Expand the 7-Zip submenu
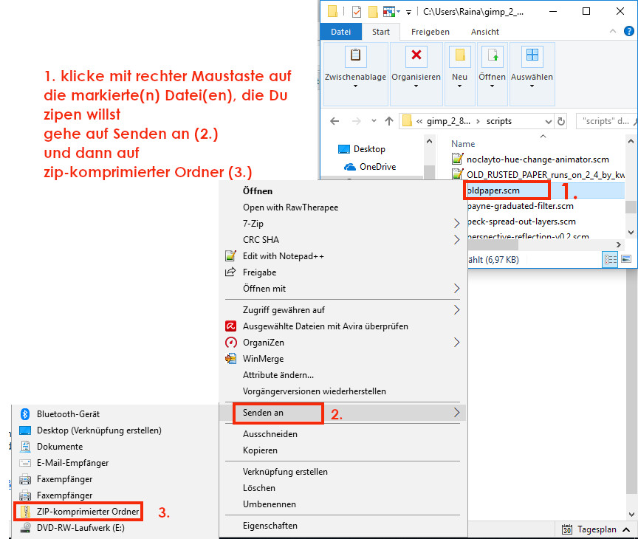 pos(456,223)
